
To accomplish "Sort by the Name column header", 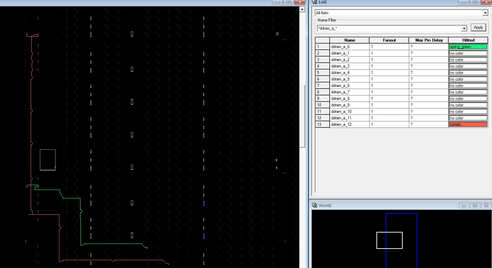I will point(349,40).
